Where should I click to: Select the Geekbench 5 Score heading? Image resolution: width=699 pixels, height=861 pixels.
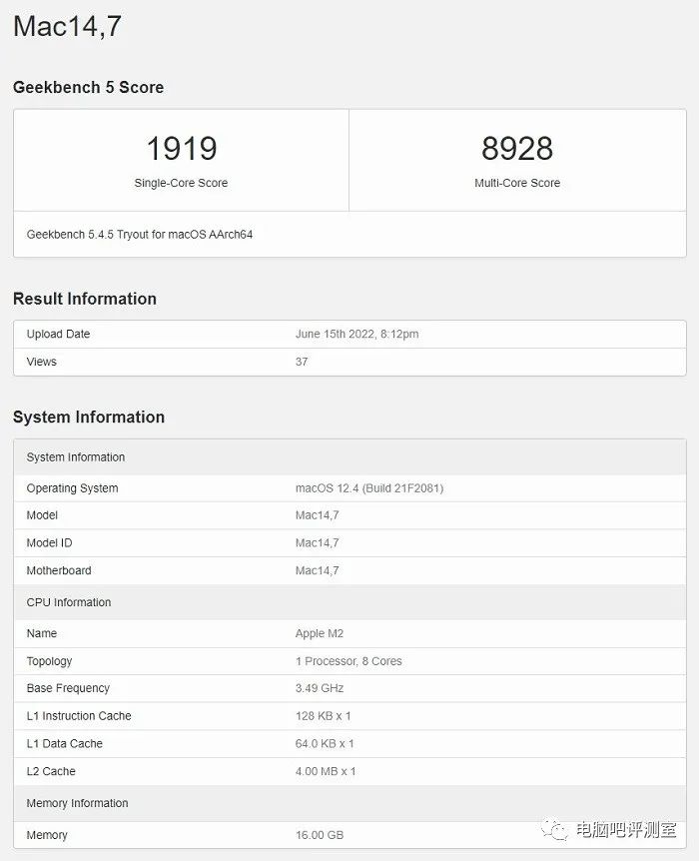tap(89, 87)
